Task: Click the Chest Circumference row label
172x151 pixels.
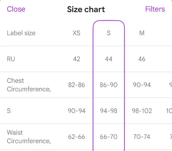Action: click(29, 85)
